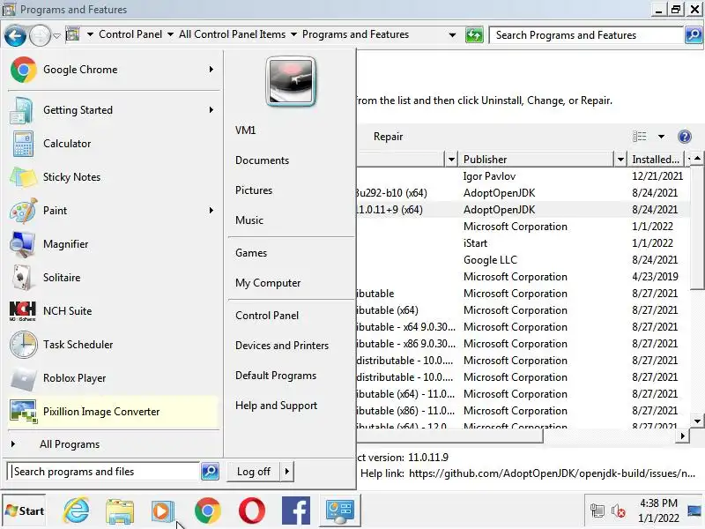Launch Pixillion Image Converter

pyautogui.click(x=114, y=412)
